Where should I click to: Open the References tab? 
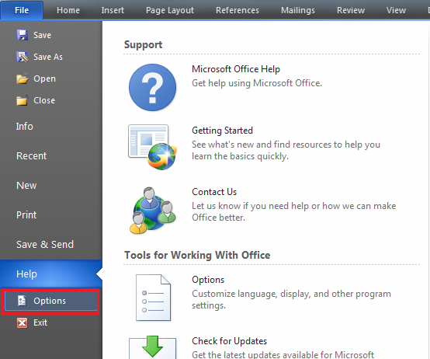click(238, 10)
